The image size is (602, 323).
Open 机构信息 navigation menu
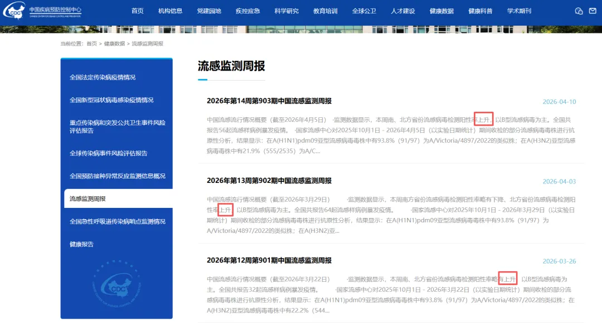click(170, 11)
